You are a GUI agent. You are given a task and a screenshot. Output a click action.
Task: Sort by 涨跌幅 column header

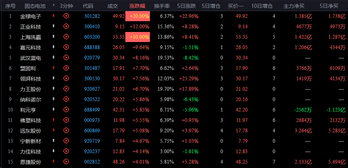137,6
